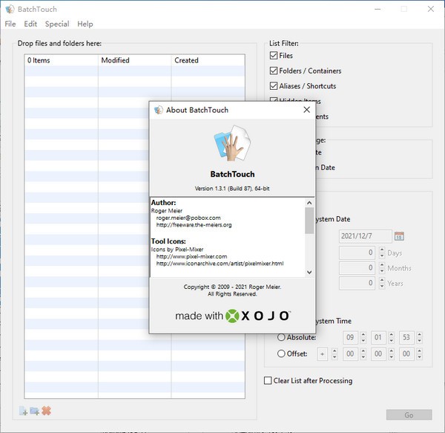Enable Clear List after Processing
The height and width of the screenshot is (433, 445).
click(x=268, y=381)
